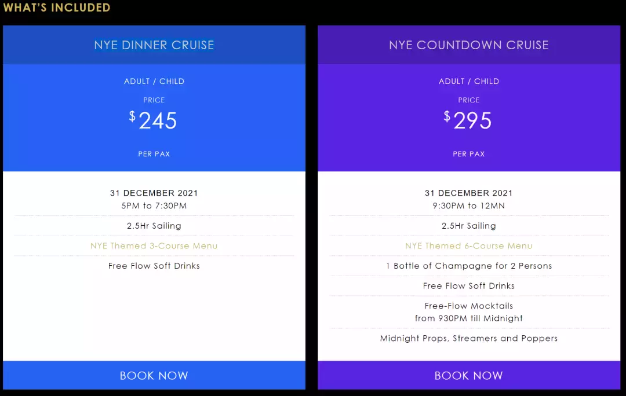The width and height of the screenshot is (626, 396).
Task: Select the NYE Countdown Cruise heading
Action: (x=468, y=45)
